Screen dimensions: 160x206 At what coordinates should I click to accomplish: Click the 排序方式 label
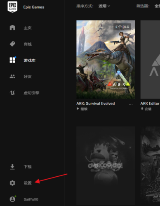tap(85, 6)
